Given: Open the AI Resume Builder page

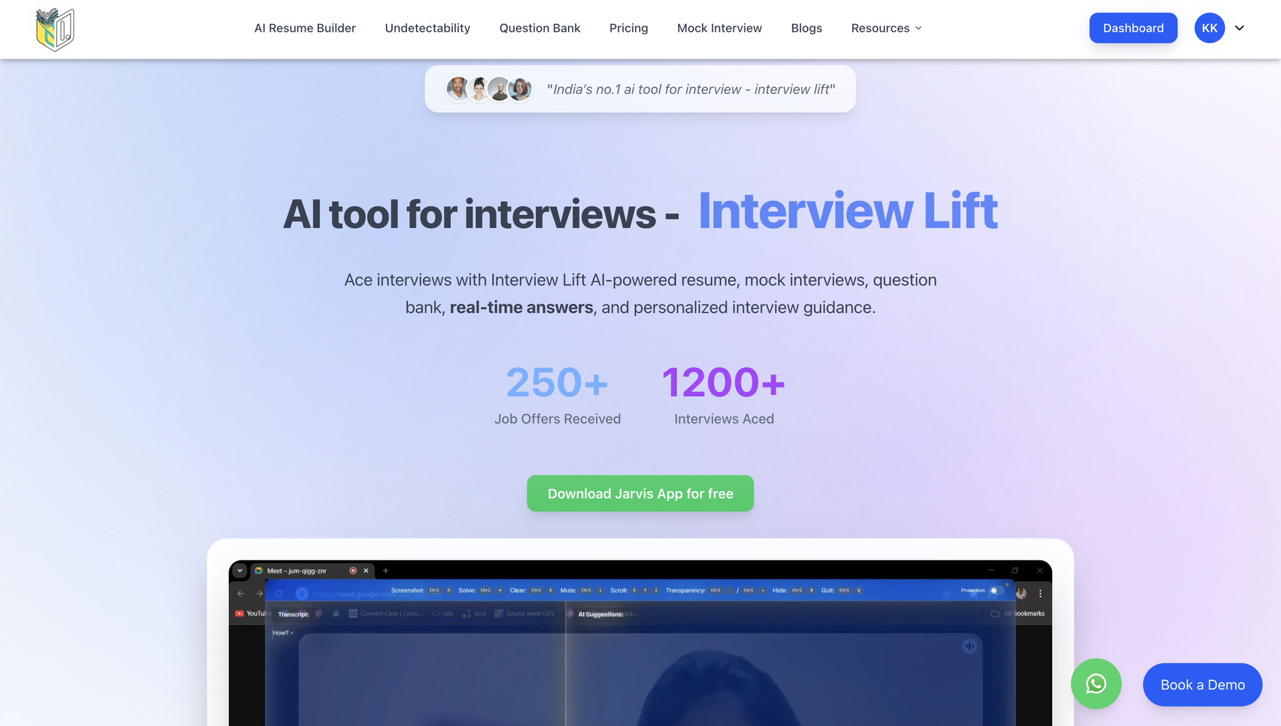Looking at the screenshot, I should click(x=305, y=28).
